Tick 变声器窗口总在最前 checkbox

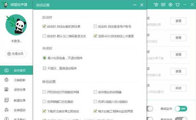tap(44, 102)
